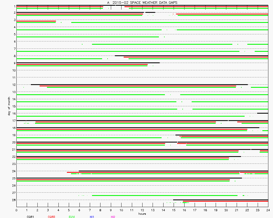Click hour 24 tick label on x-axis
Screen dimensions: 273x218
point(268,210)
